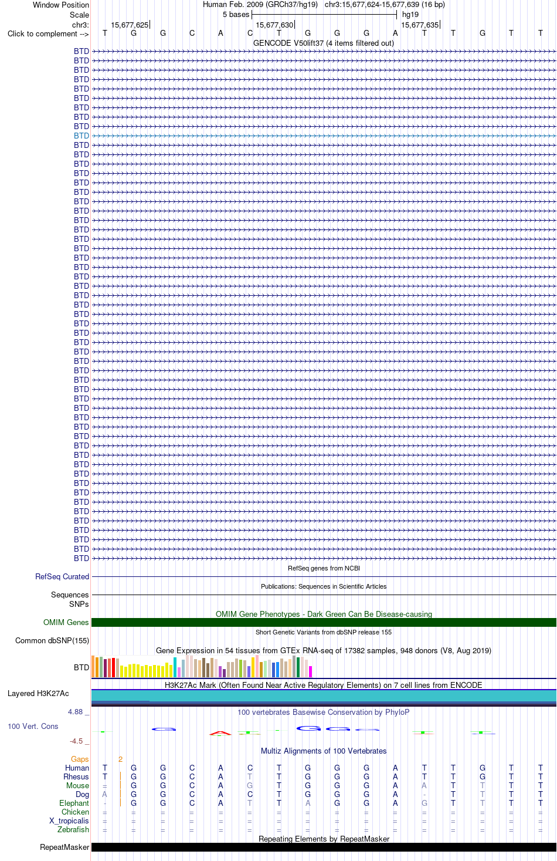557x861 pixels.
Task: Click the Scale track label
Action: tap(80, 15)
